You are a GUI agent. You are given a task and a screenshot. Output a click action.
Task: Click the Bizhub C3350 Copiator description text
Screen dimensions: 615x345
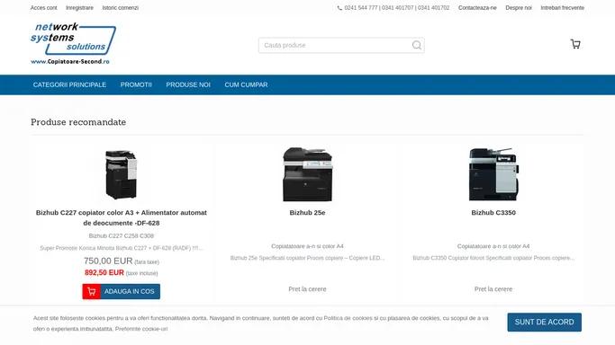coord(493,258)
